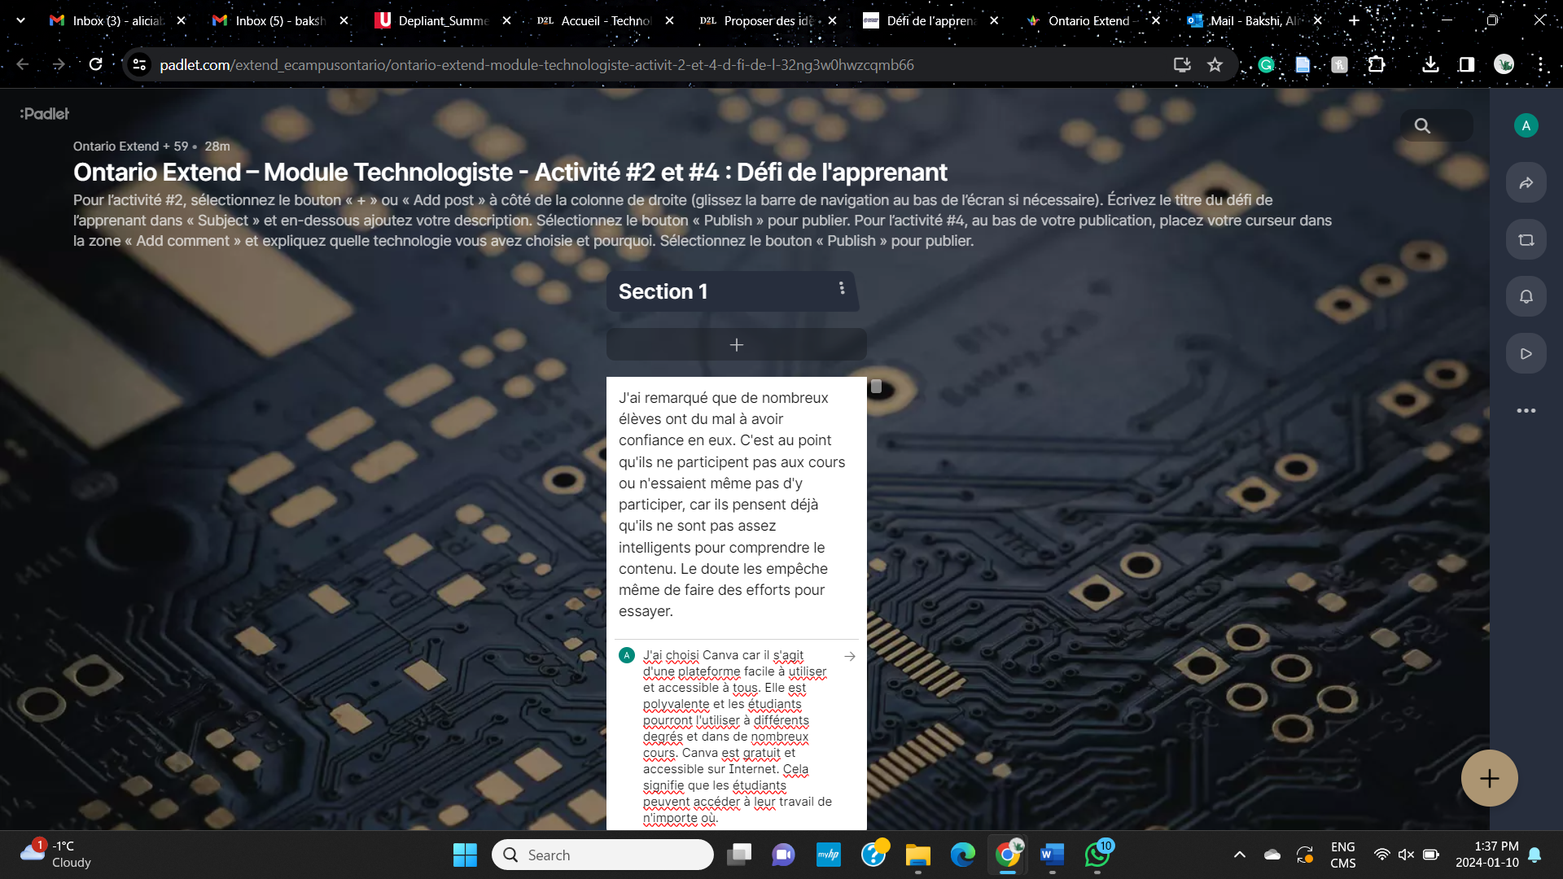Submit comment with arrow icon
This screenshot has height=879, width=1563.
(x=850, y=656)
